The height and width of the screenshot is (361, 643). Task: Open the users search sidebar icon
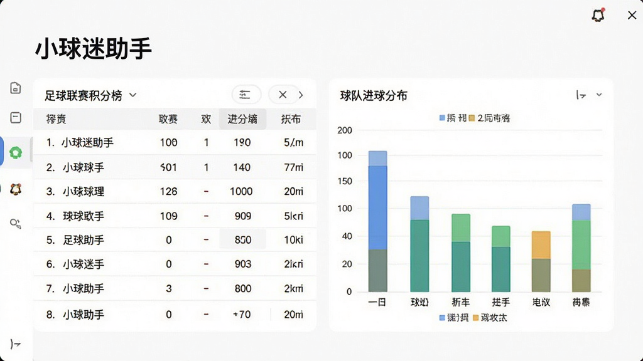pos(16,224)
